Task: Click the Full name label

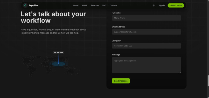Action: click(x=116, y=13)
